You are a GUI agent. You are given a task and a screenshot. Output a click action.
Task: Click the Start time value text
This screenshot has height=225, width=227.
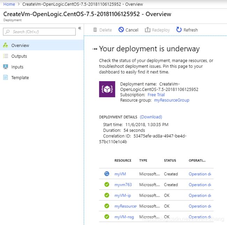point(147,125)
